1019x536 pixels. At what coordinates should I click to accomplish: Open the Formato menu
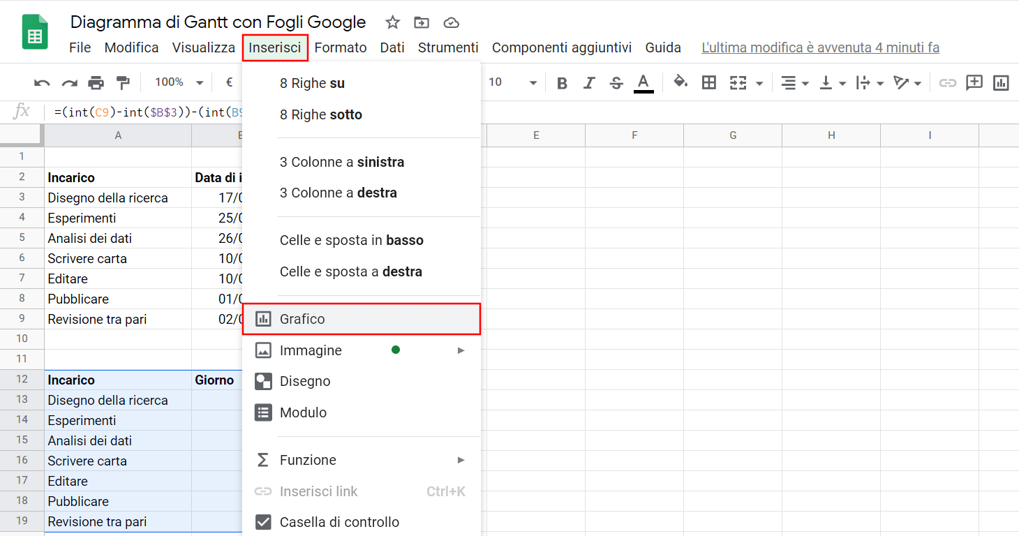(x=341, y=47)
